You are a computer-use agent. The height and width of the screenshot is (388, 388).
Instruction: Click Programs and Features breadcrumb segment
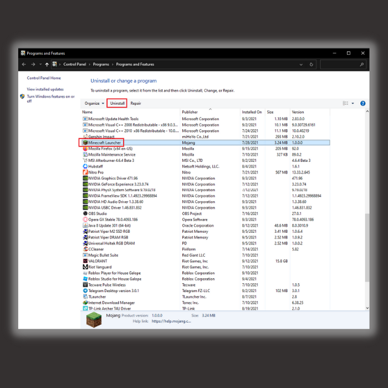point(135,64)
